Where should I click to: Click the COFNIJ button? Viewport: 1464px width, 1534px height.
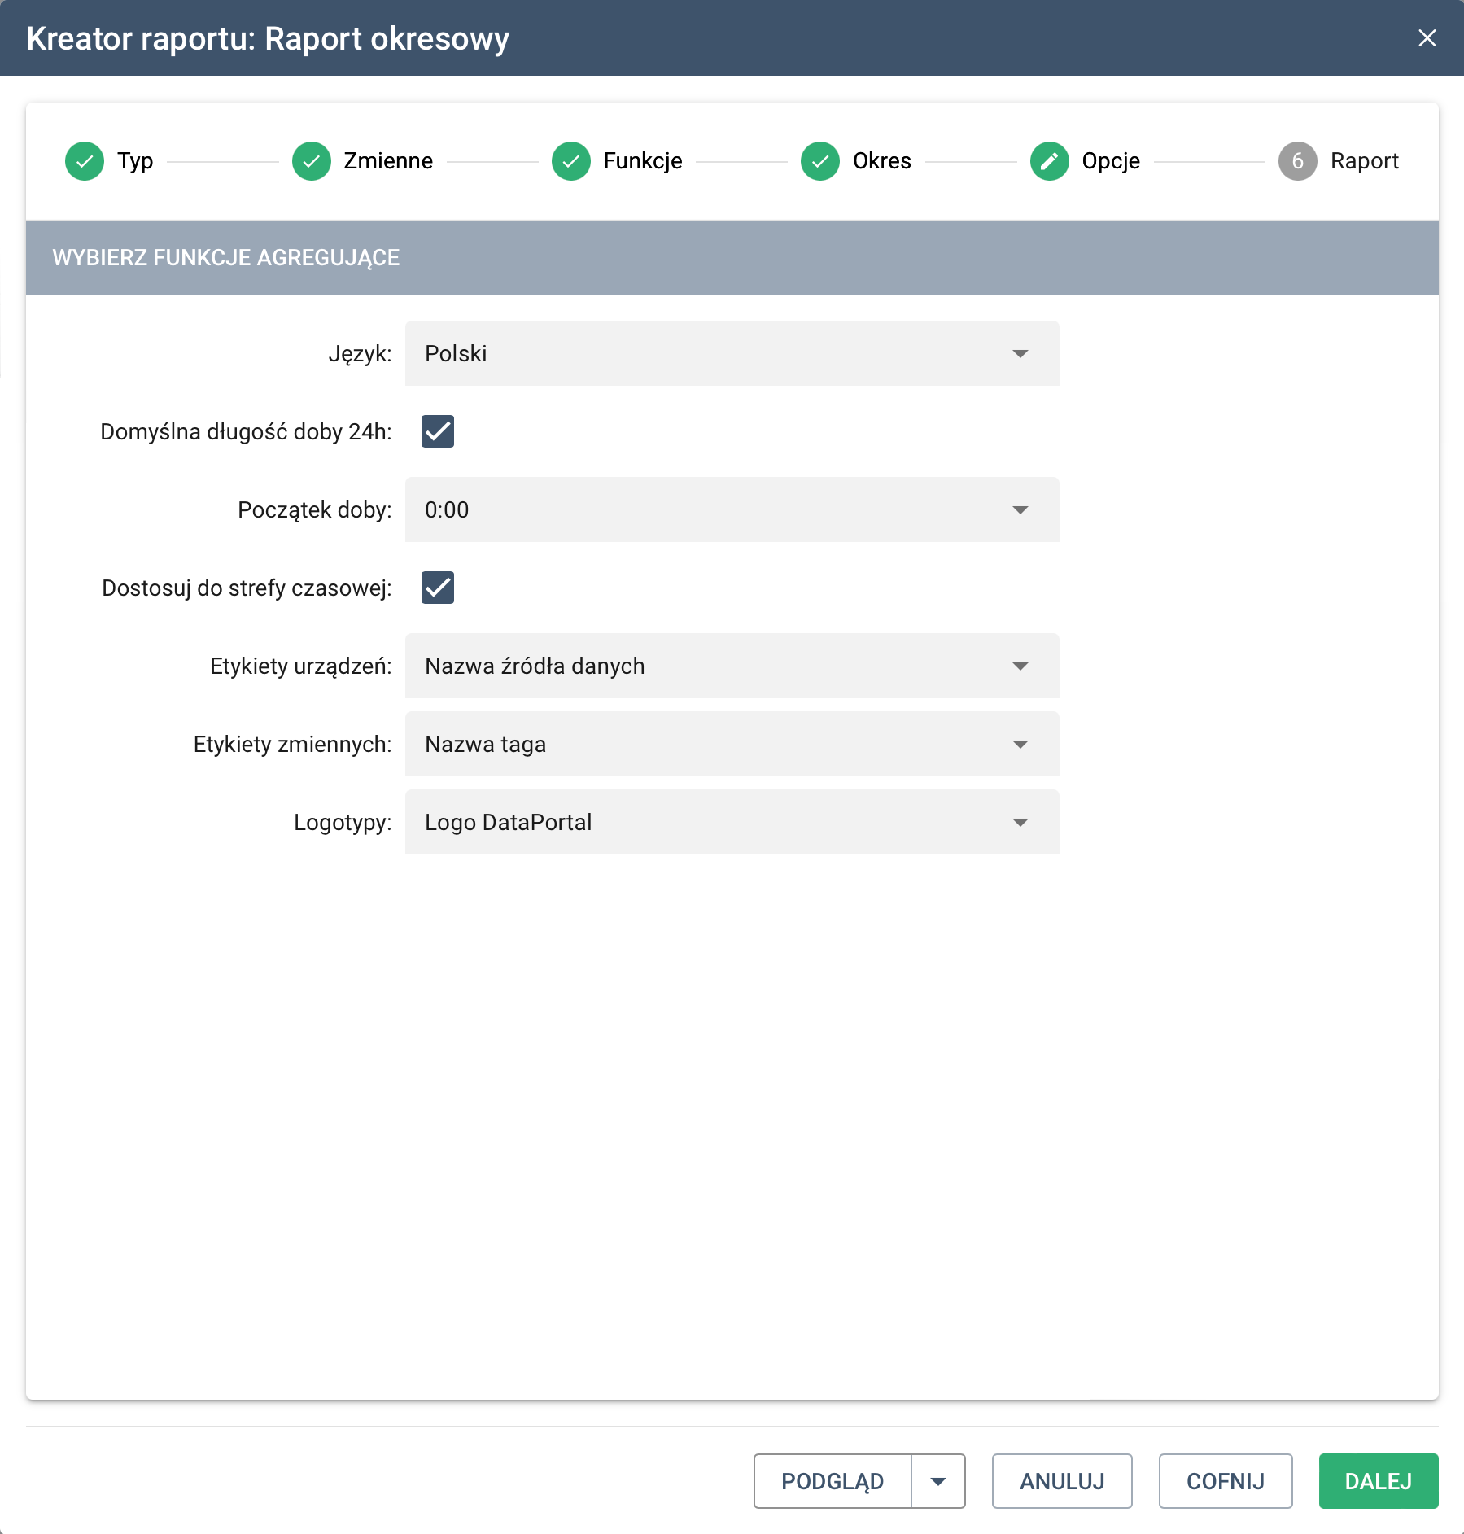[1226, 1481]
